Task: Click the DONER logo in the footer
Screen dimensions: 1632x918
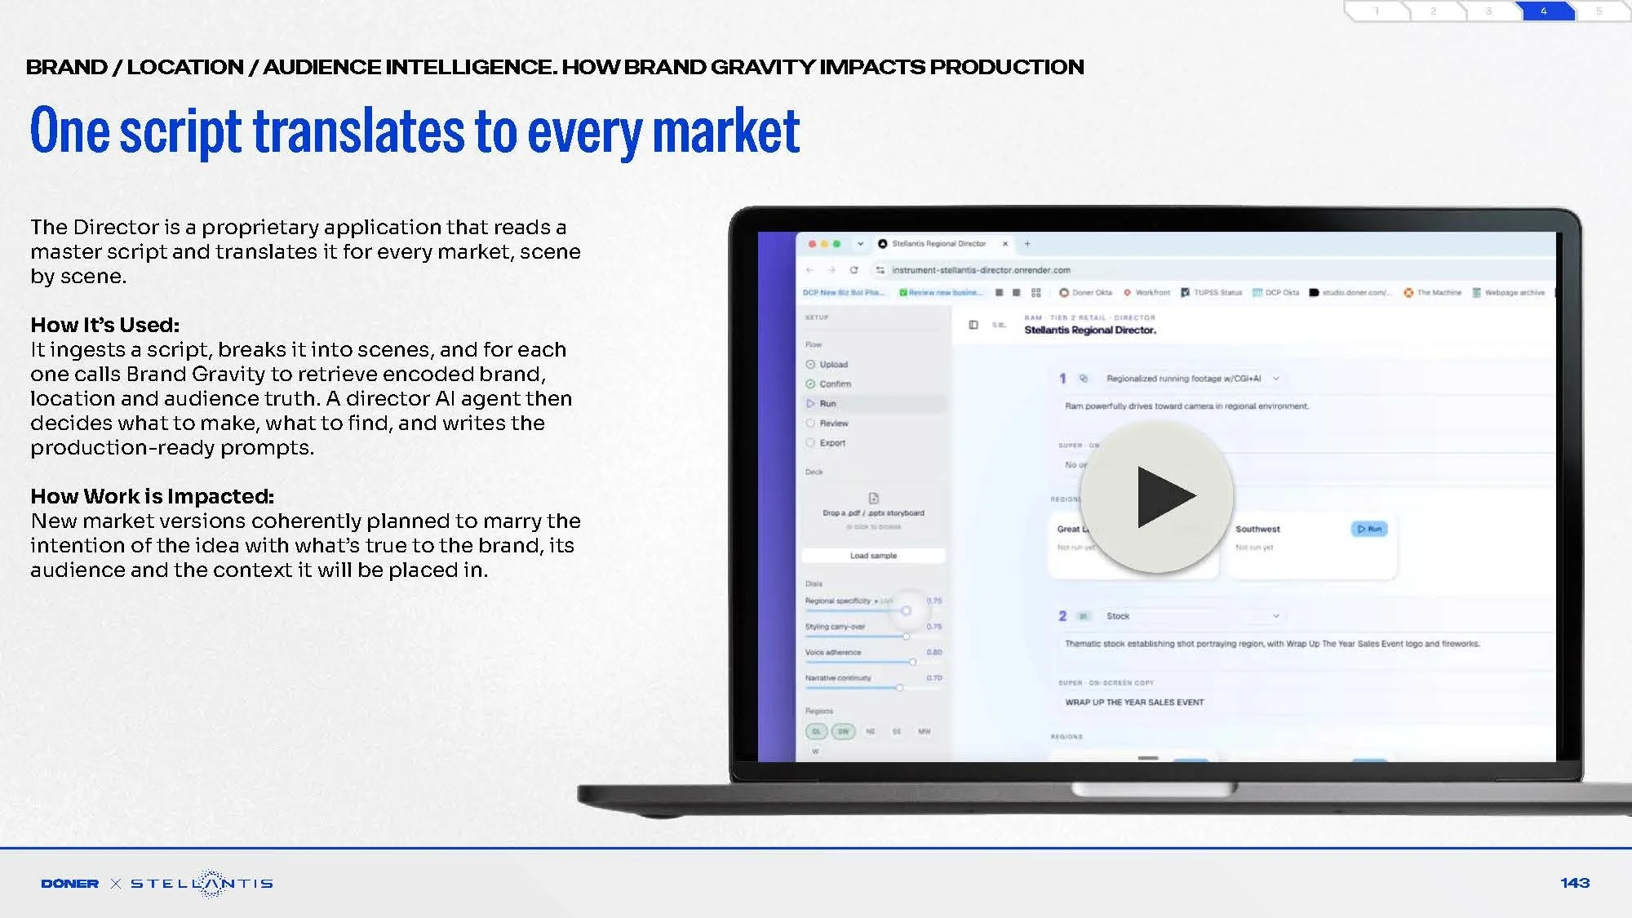Action: pyautogui.click(x=70, y=884)
